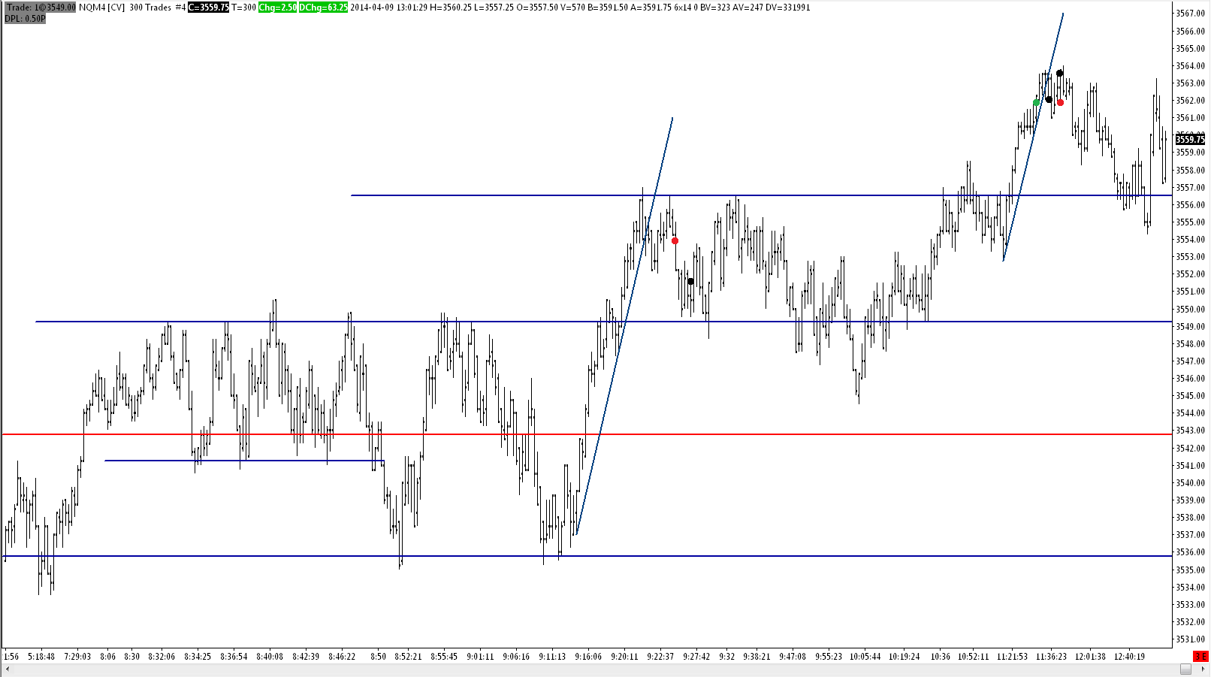Select the red trade marker near 3562.00
This screenshot has width=1211, height=677.
[1060, 102]
